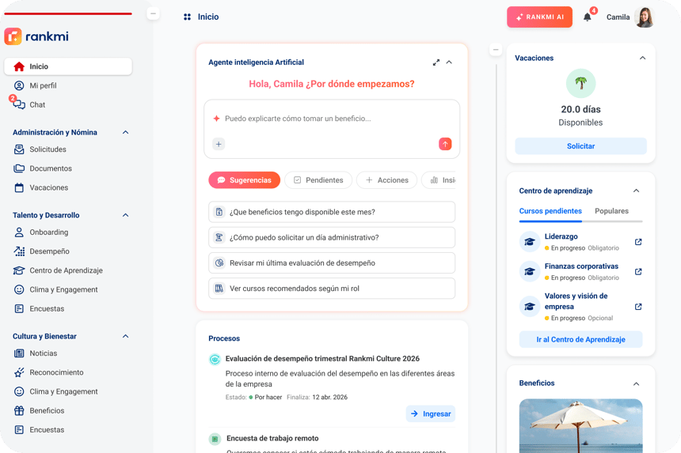Collapse the Cultura y Bienestar section

point(126,336)
